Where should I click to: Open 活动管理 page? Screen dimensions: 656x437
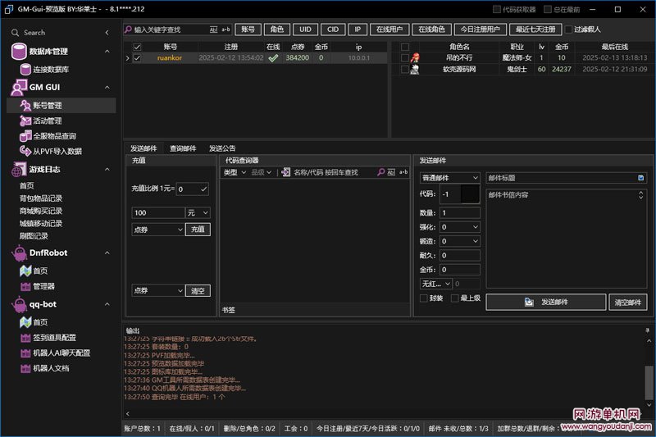coord(47,121)
